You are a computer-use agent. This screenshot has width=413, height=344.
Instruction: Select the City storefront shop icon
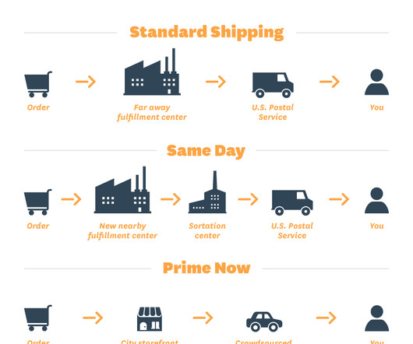tap(150, 319)
